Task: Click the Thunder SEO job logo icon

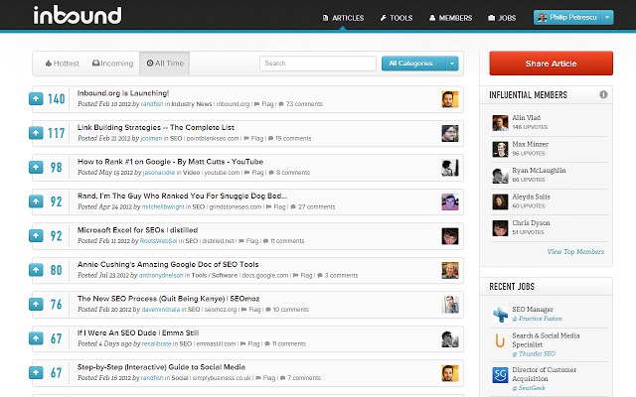Action: (x=501, y=343)
